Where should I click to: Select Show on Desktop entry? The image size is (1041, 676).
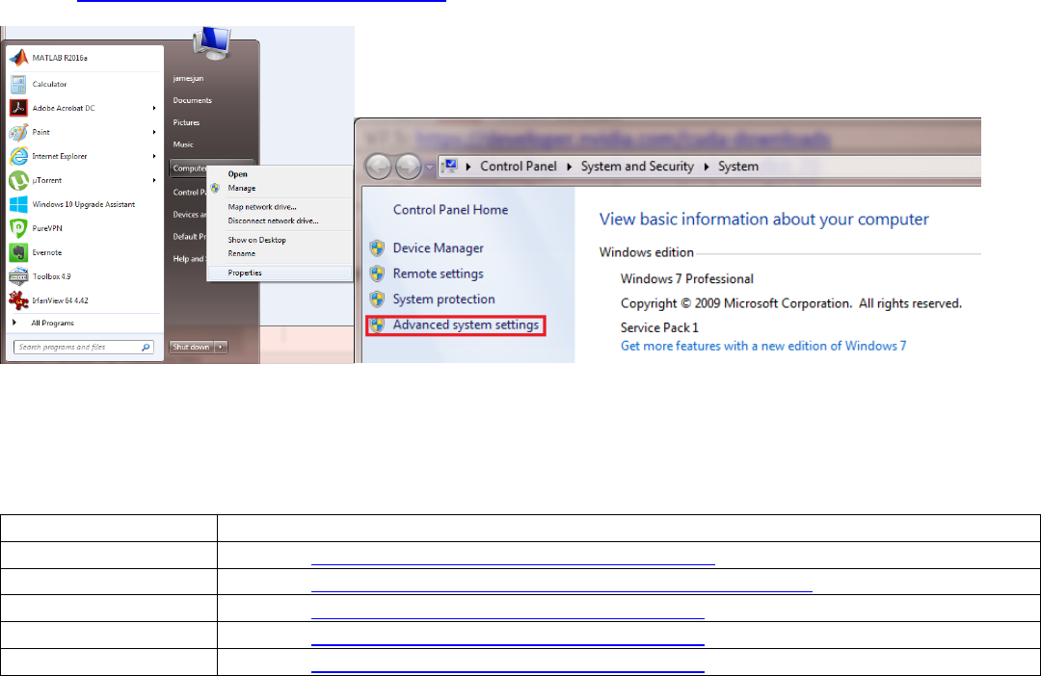click(257, 240)
